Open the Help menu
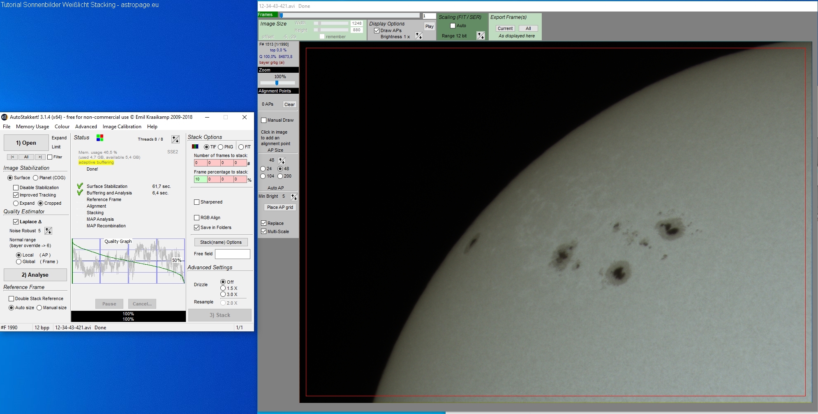 tap(152, 127)
